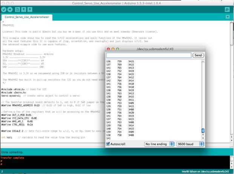Image resolution: width=234 pixels, height=174 pixels.
Task: Close the serial monitor with red button
Action: [108, 49]
